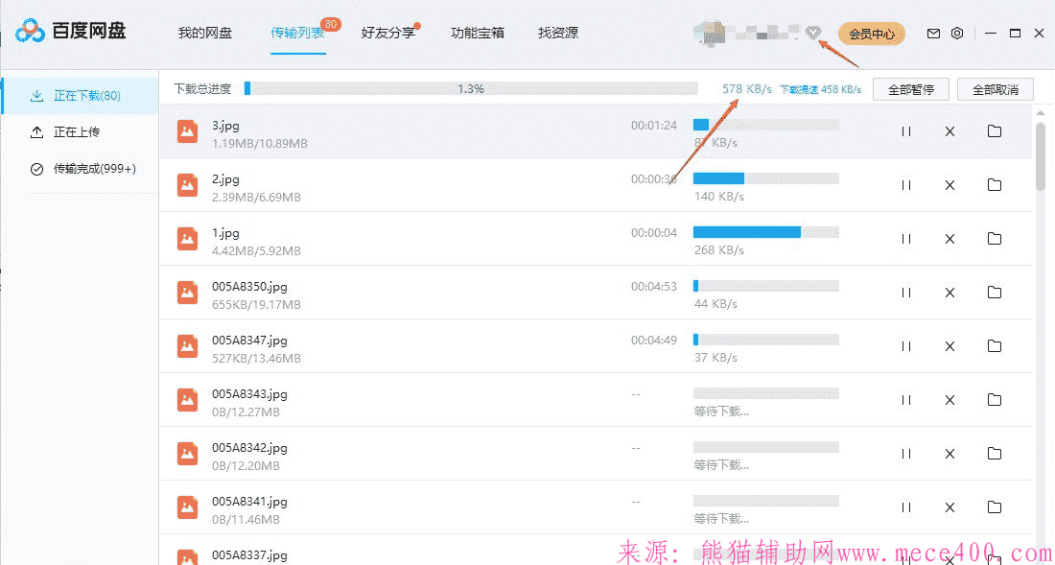This screenshot has height=565, width=1055.
Task: Switch to 我的网盘 tab
Action: tap(205, 34)
